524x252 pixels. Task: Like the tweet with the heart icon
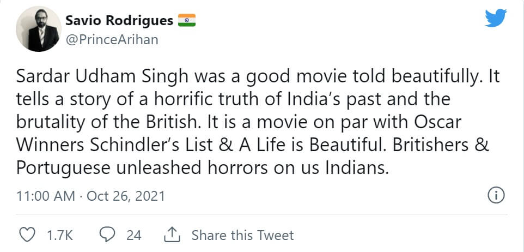point(27,235)
